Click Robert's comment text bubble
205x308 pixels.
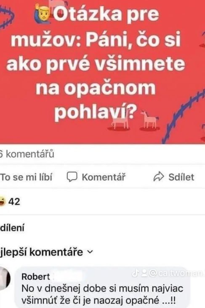[x=102, y=287]
